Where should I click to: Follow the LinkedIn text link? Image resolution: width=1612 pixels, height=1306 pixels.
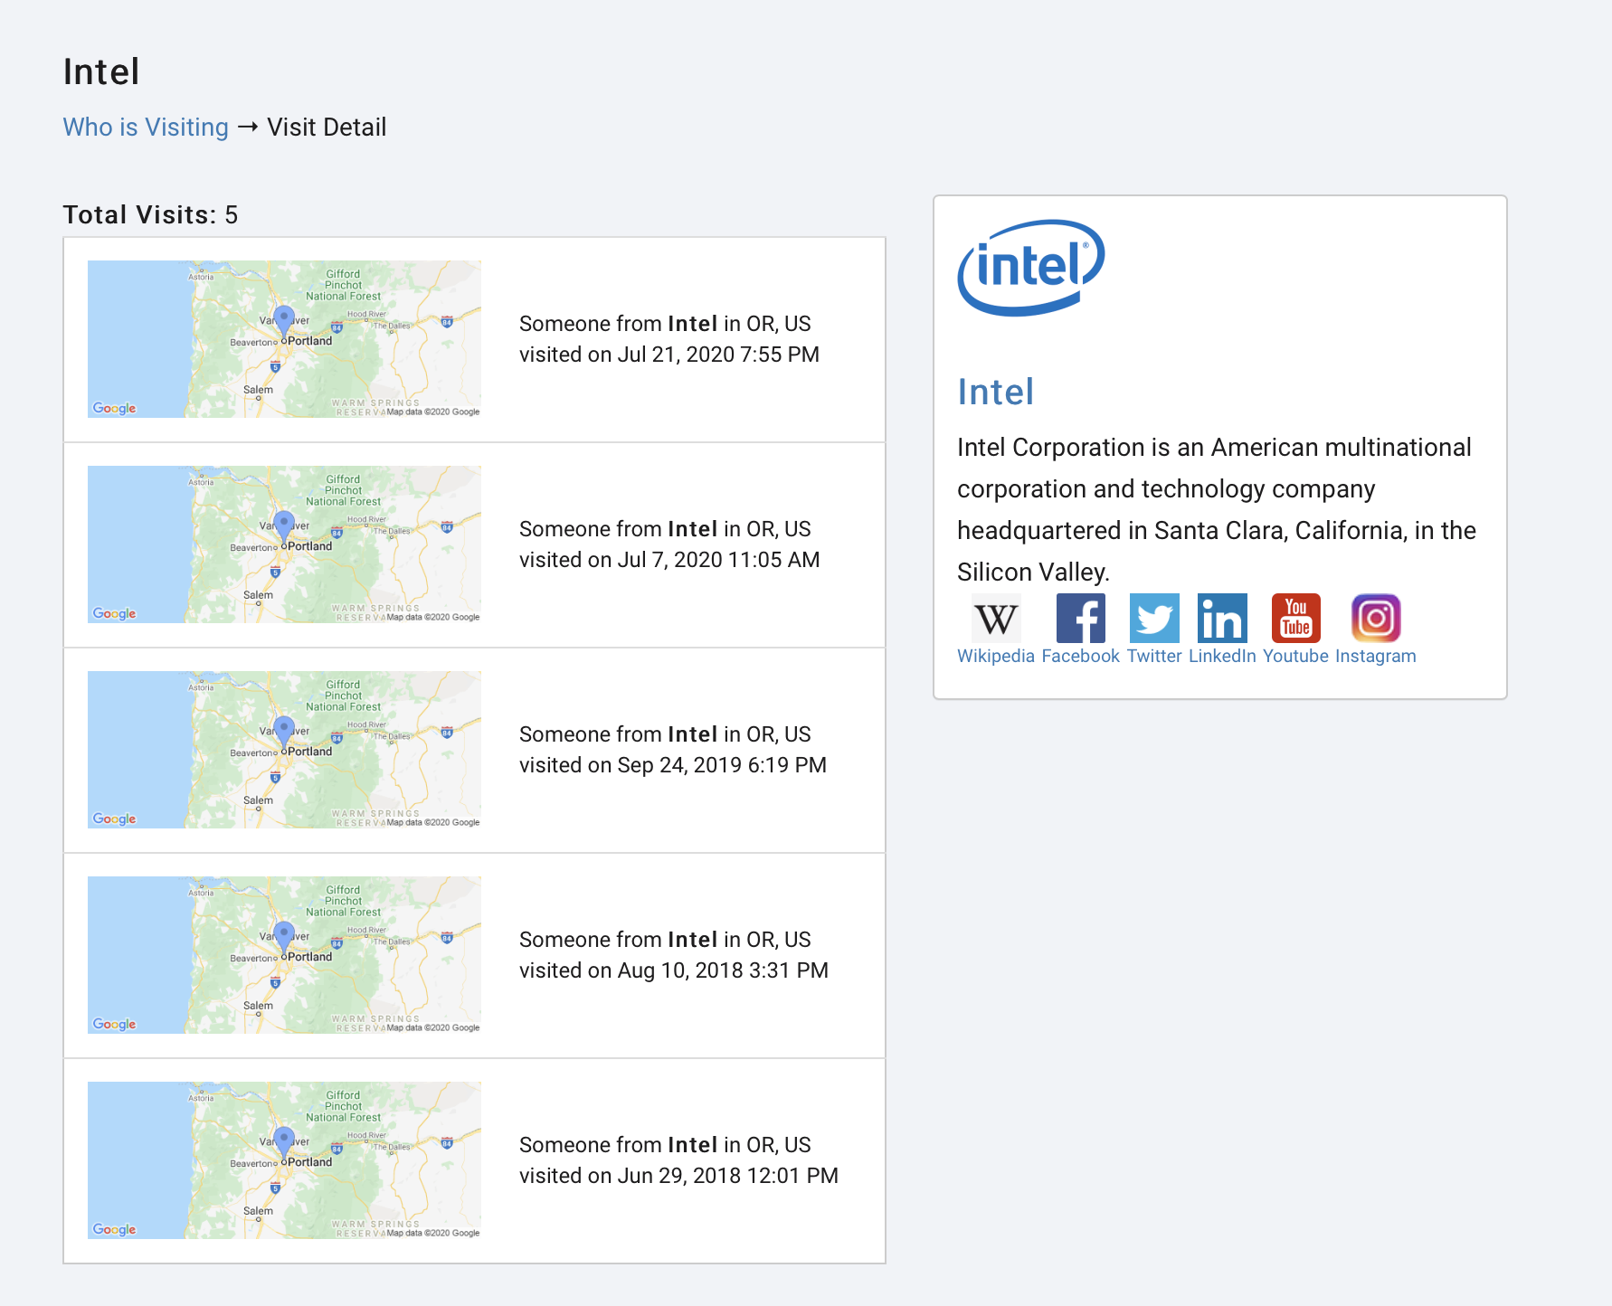(1222, 656)
